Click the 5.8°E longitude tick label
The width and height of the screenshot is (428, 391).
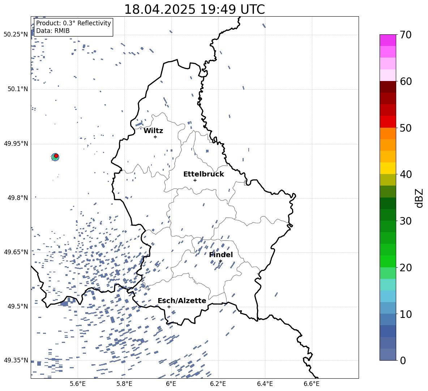[124, 384]
